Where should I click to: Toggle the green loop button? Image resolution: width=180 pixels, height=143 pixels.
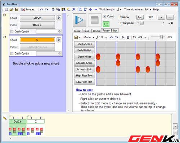pos(106,24)
